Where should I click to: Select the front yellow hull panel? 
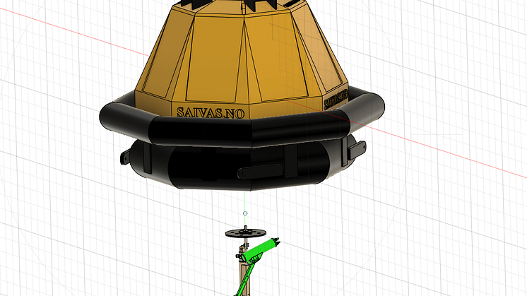[215, 59]
